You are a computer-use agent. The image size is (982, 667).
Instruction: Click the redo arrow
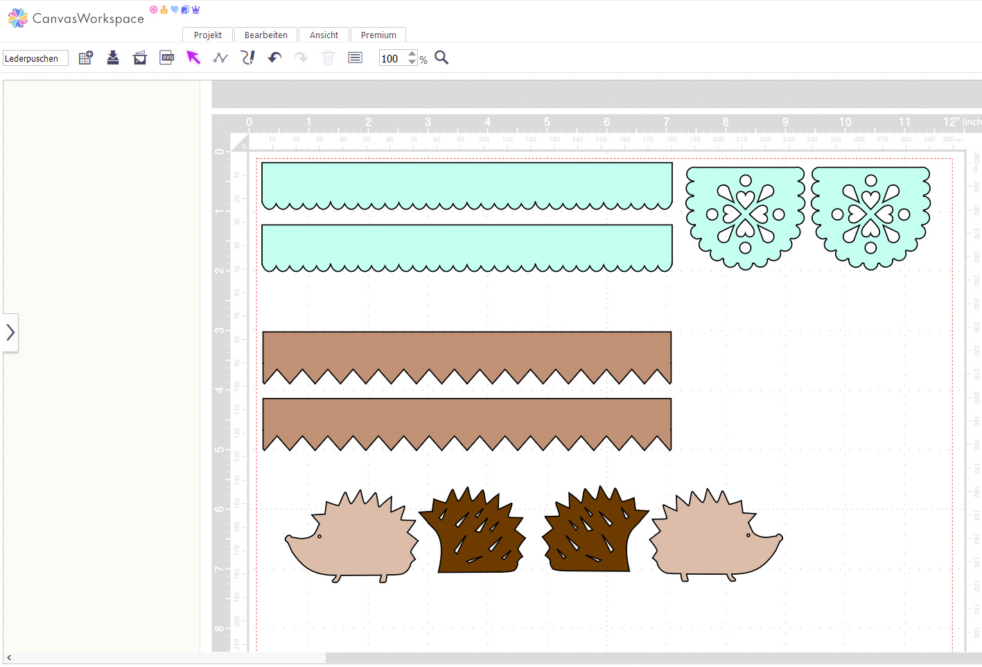pyautogui.click(x=301, y=58)
